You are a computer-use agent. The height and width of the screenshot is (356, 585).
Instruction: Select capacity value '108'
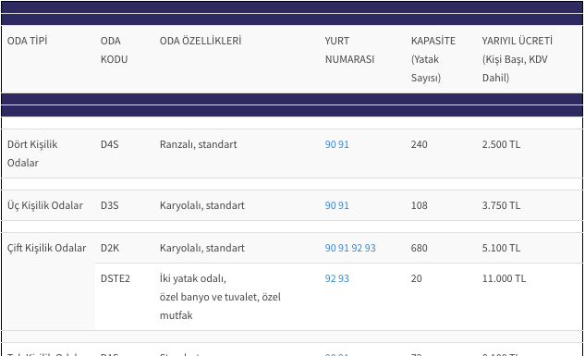(x=420, y=205)
